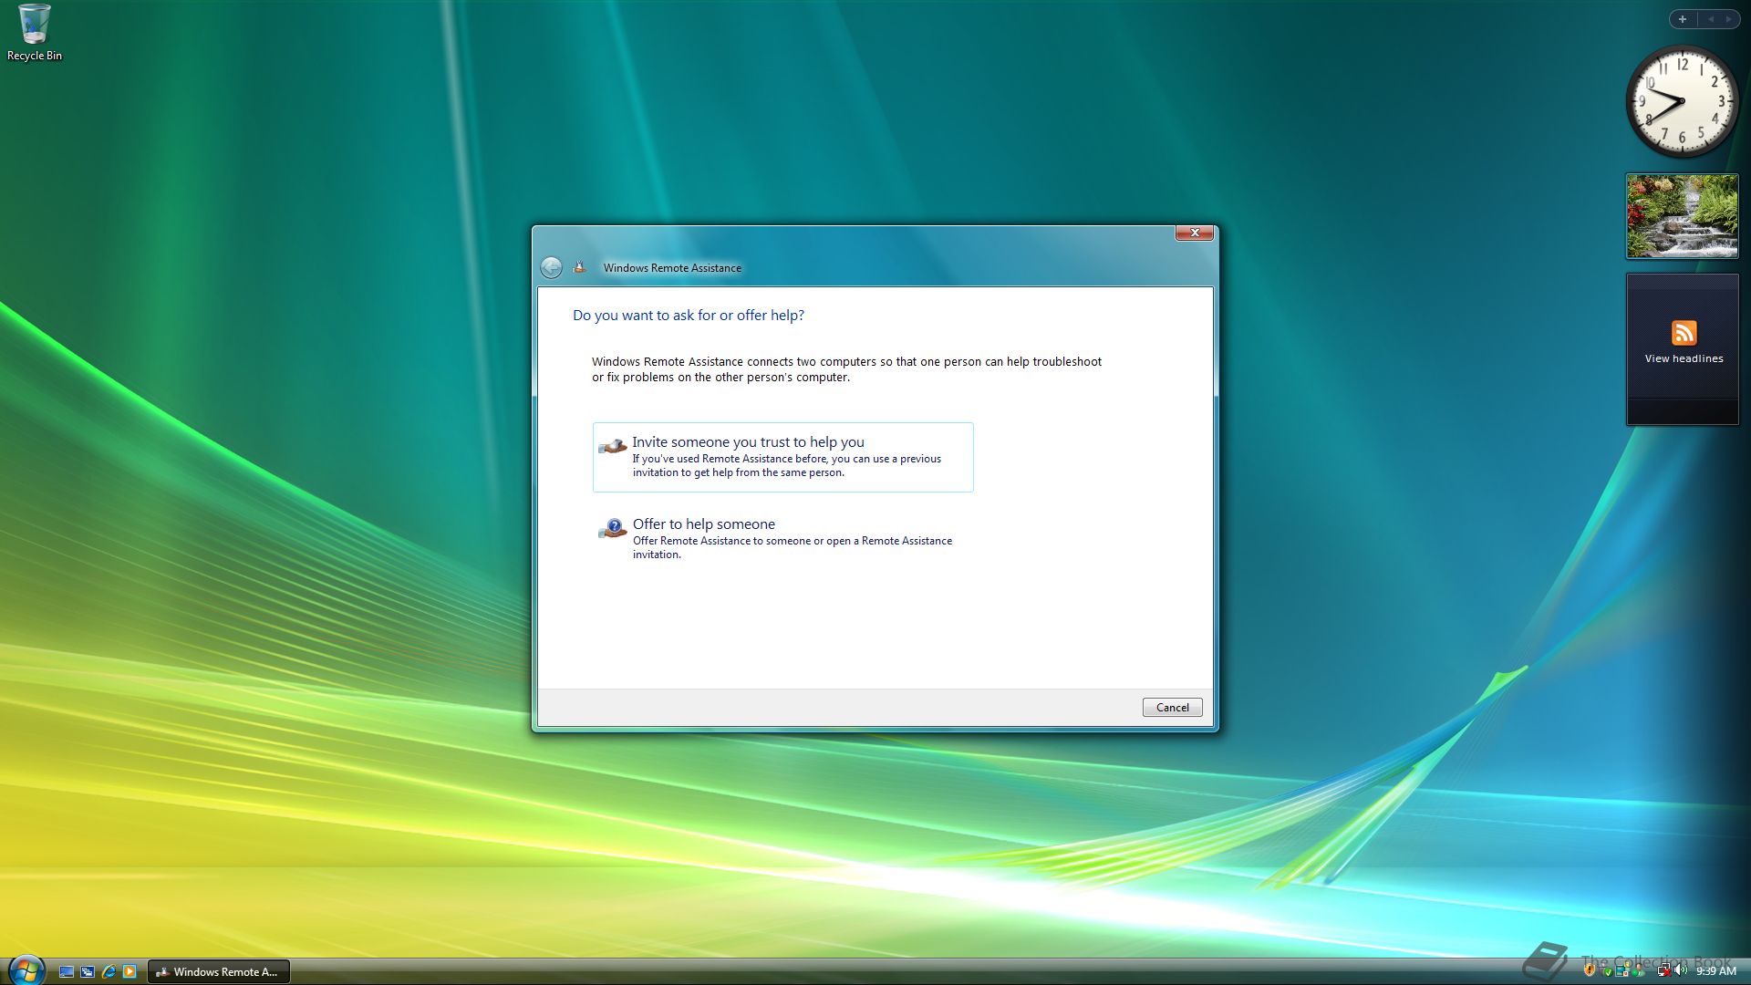Click the Back arrow in Remote Assistance window

(551, 267)
